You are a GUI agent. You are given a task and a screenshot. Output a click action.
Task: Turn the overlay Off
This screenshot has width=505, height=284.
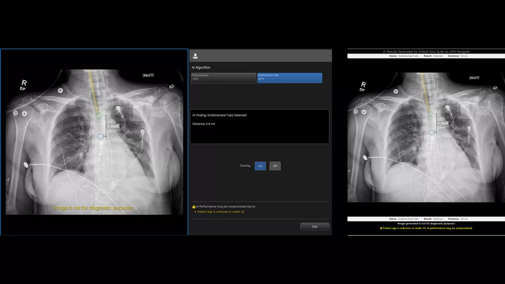pyautogui.click(x=275, y=166)
